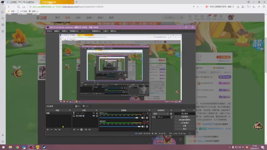Open the Help (帮助) menu in OBS

[x=113, y=31]
